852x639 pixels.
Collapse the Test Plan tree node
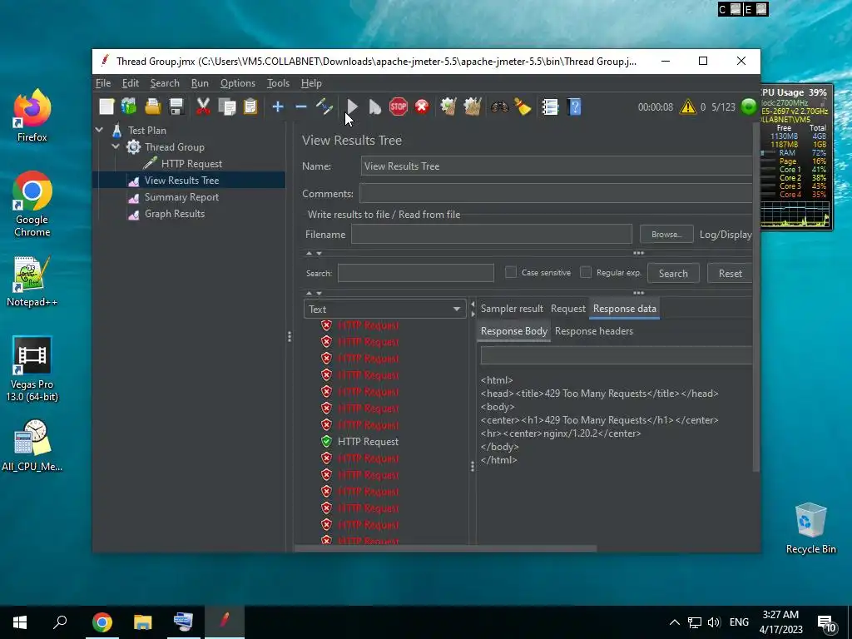click(x=100, y=130)
